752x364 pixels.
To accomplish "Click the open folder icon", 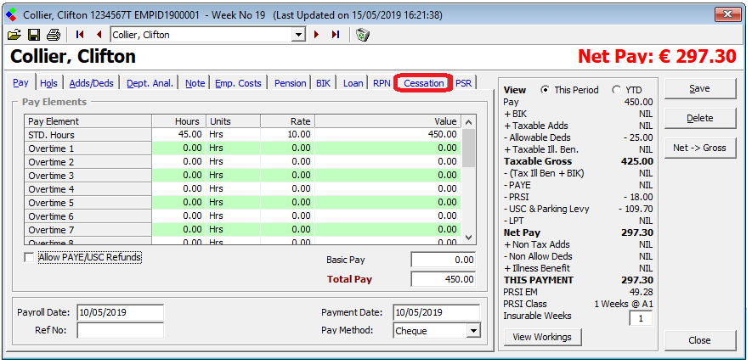I will click(14, 35).
